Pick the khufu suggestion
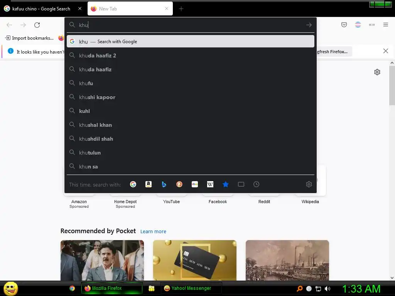Image resolution: width=395 pixels, height=296 pixels. (191, 83)
